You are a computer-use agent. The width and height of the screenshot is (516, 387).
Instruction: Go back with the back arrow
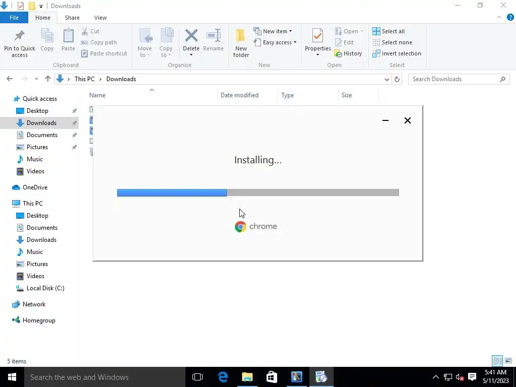coord(10,79)
